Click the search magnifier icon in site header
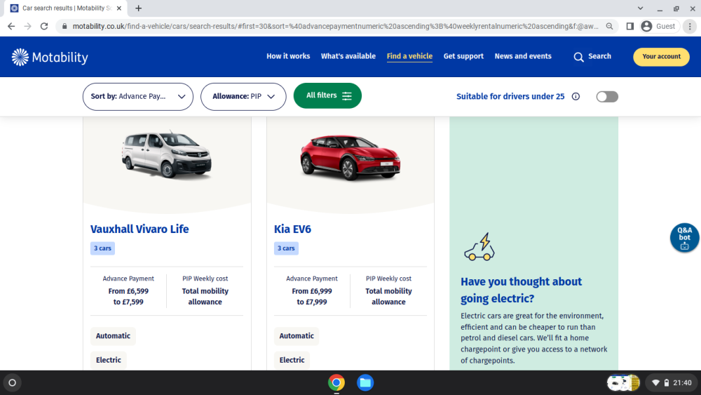The height and width of the screenshot is (395, 701). tap(578, 57)
